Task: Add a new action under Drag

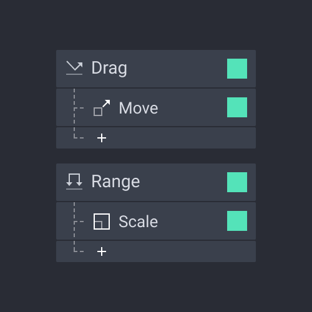Action: (102, 138)
